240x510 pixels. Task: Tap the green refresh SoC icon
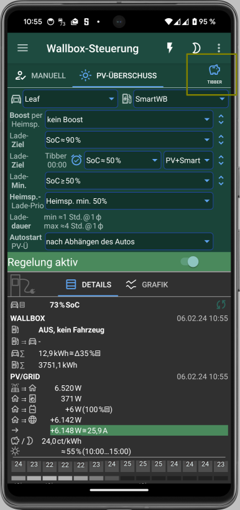(x=221, y=305)
